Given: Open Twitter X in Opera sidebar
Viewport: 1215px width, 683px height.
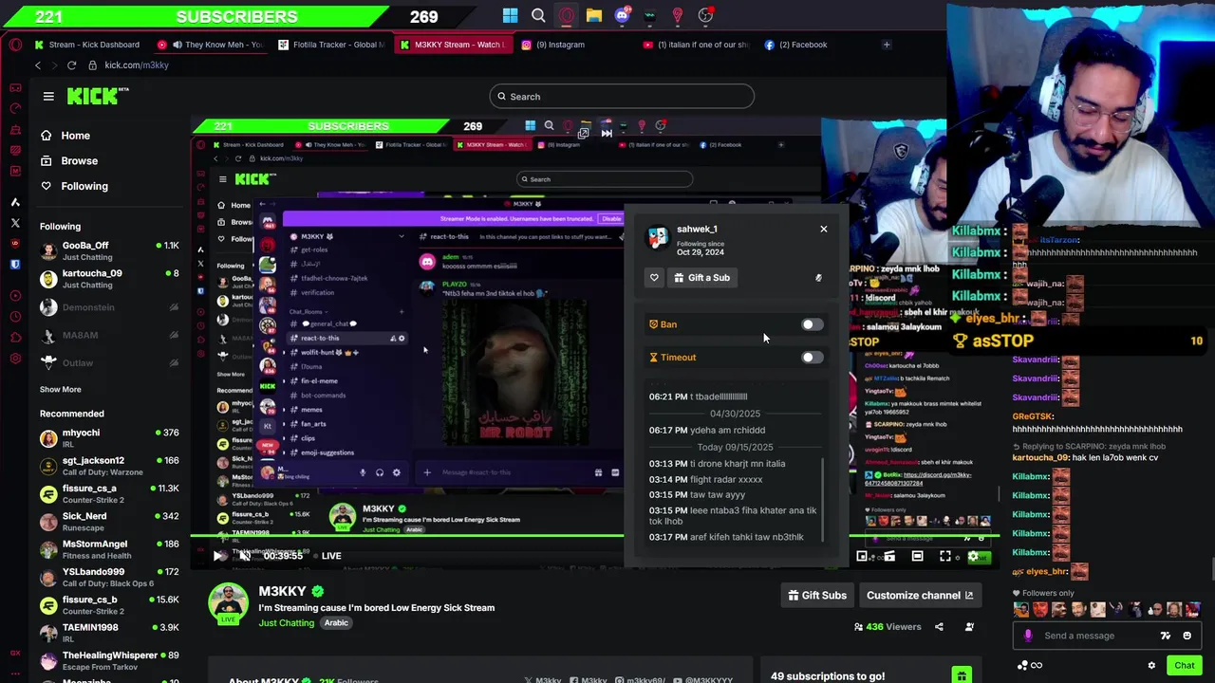Looking at the screenshot, I should pyautogui.click(x=15, y=223).
